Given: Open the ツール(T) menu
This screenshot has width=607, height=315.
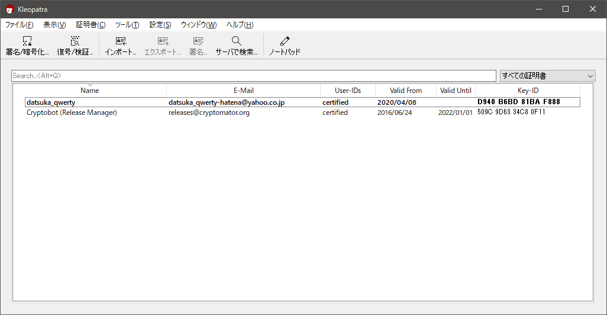Looking at the screenshot, I should coord(127,25).
